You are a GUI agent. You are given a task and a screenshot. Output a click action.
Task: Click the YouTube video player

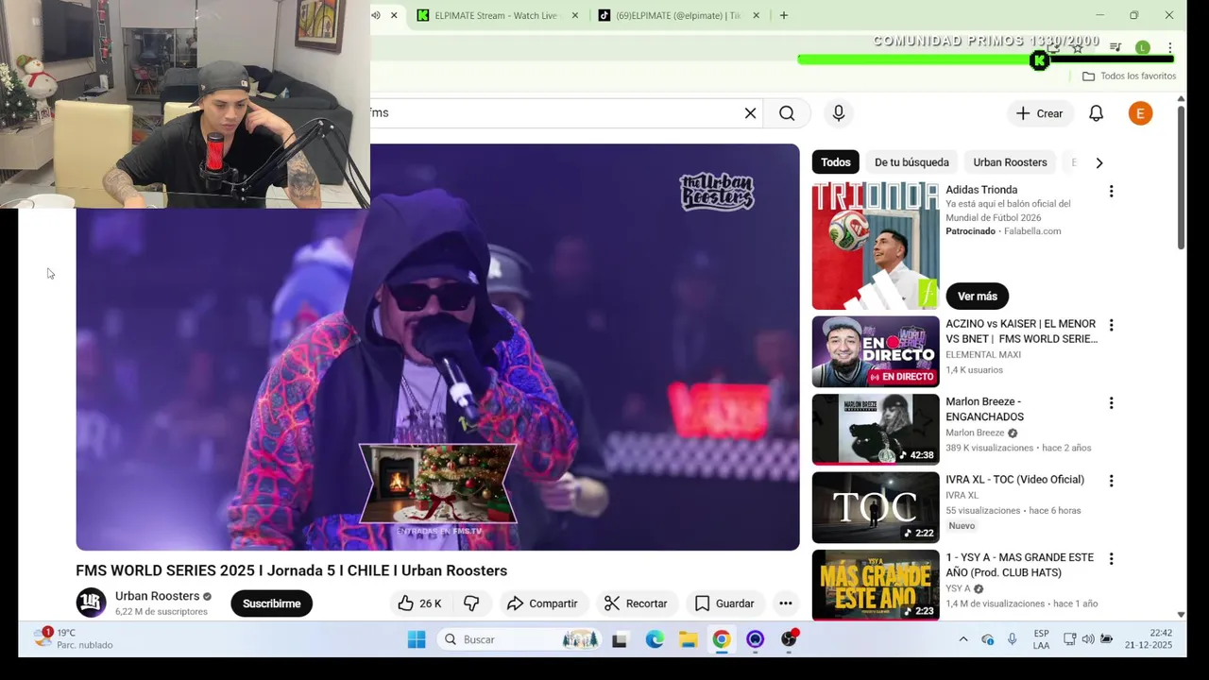coord(437,348)
